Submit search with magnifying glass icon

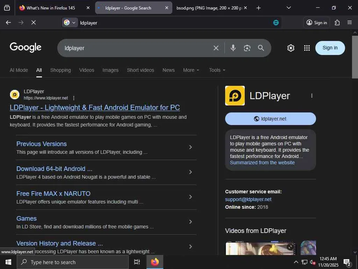click(261, 48)
